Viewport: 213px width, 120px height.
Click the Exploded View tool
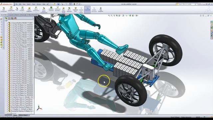coord(75,10)
